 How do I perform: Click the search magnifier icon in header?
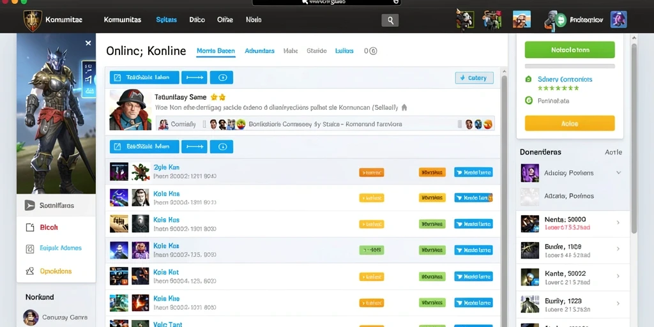tap(390, 20)
